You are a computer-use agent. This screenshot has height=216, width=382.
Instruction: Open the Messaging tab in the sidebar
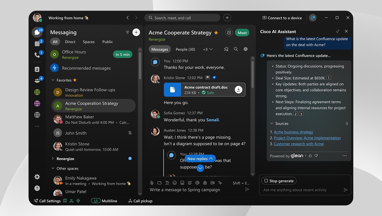pos(37,32)
